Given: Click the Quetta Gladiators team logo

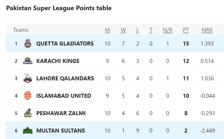Looking at the screenshot, I should 28,43.
